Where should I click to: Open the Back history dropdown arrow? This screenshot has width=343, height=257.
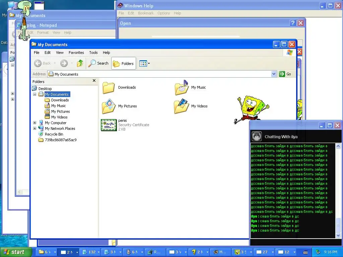[55, 63]
